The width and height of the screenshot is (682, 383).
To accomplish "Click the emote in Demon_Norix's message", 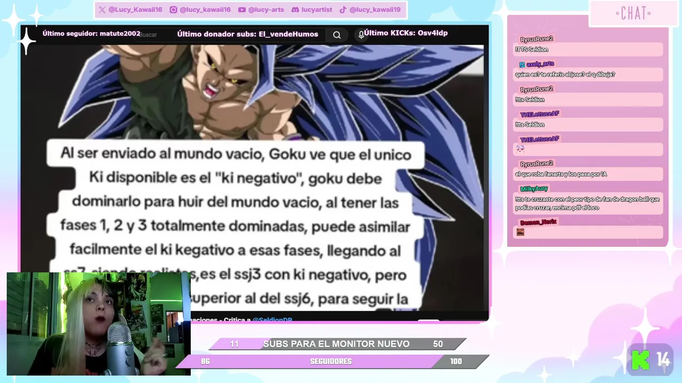I will click(521, 232).
